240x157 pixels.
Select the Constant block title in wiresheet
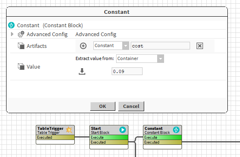(x=154, y=129)
